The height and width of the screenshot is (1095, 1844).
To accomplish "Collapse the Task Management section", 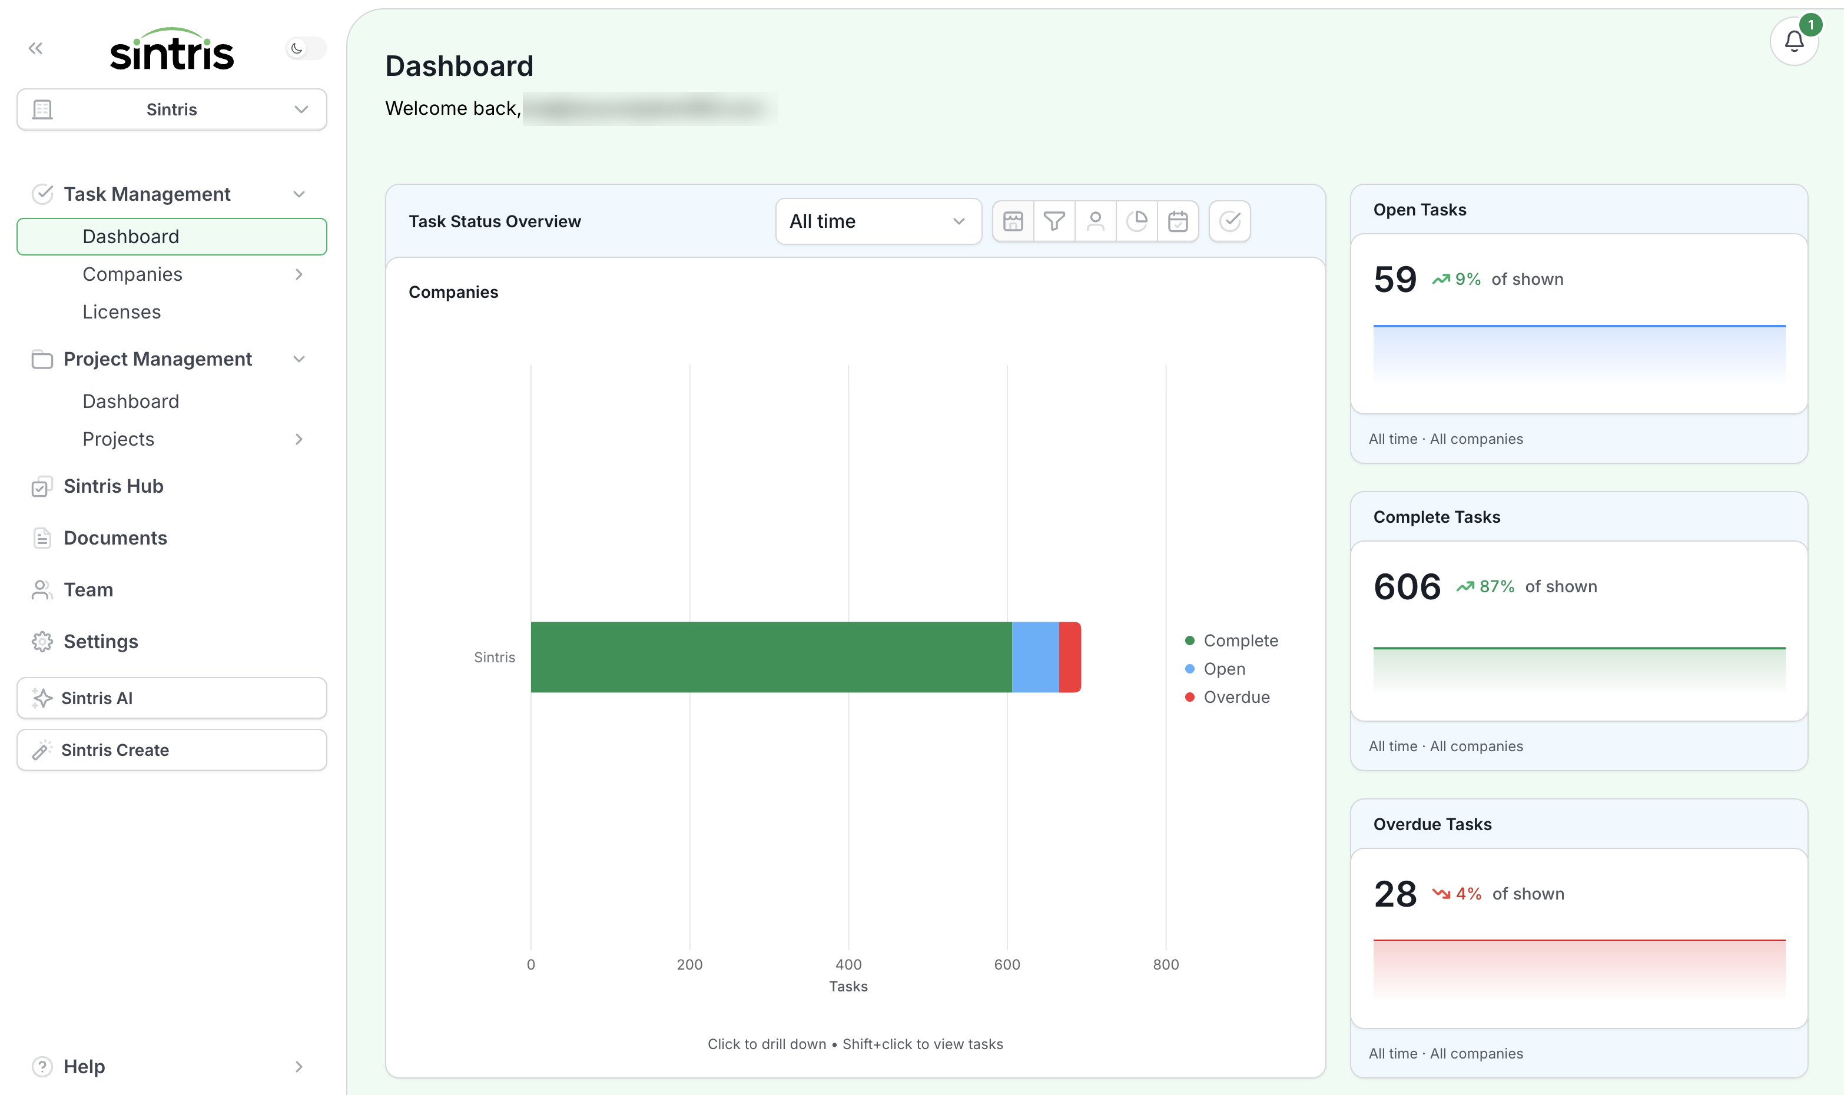I will point(299,194).
